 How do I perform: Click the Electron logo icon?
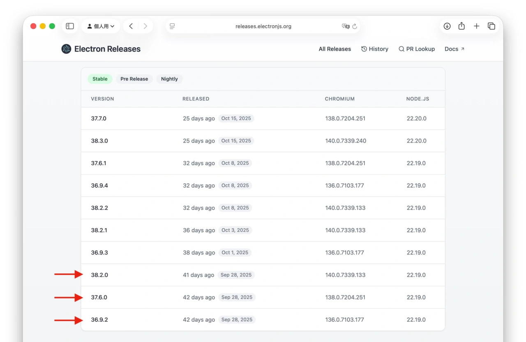click(x=66, y=49)
